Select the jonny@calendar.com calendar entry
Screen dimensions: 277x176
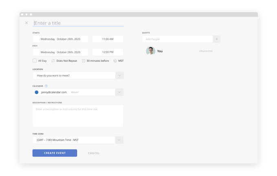click(x=54, y=92)
